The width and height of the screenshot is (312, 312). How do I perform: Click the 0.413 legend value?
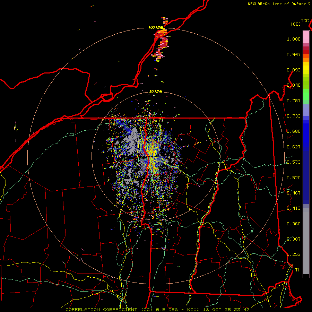[x=294, y=208]
